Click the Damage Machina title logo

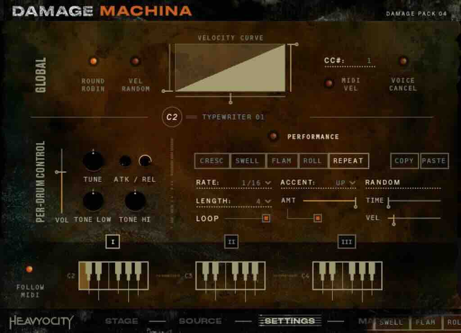pyautogui.click(x=102, y=11)
